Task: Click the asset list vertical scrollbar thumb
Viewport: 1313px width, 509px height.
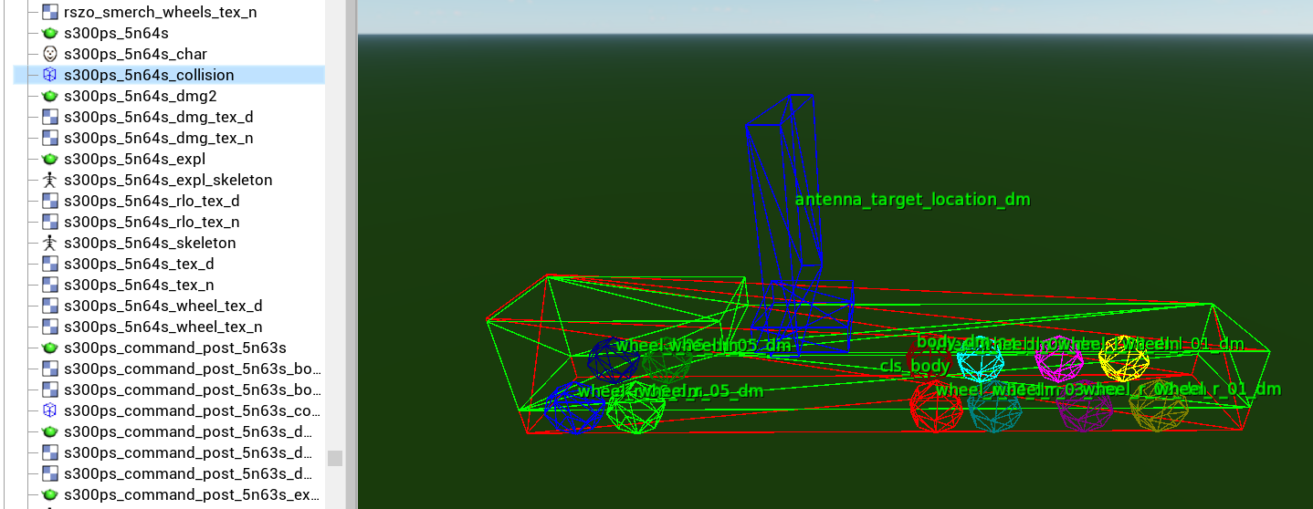Action: click(335, 458)
